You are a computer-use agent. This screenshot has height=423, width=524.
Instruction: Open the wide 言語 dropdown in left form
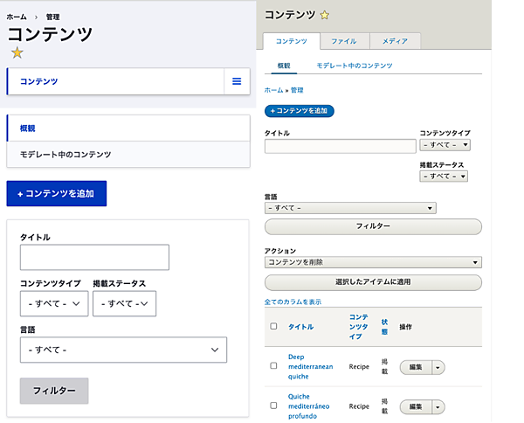[x=123, y=350]
